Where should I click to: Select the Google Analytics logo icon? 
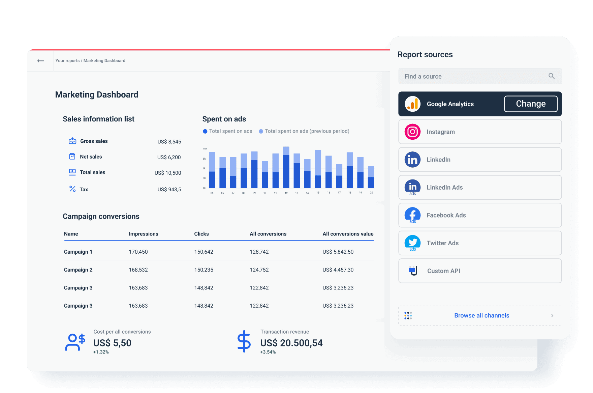tap(412, 104)
